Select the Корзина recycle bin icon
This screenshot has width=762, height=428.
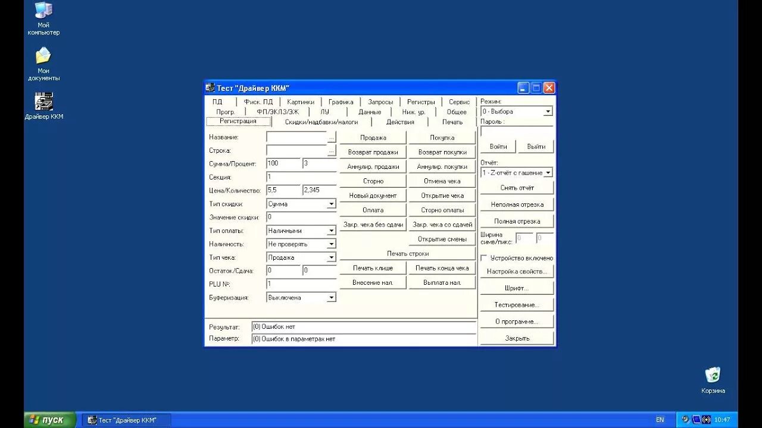point(713,380)
